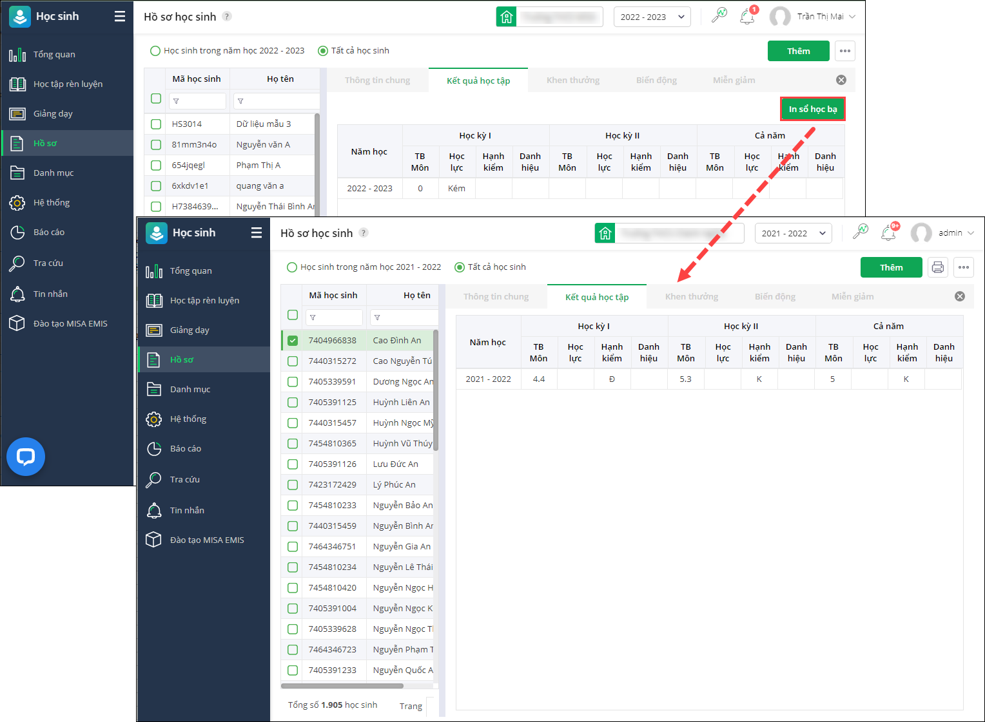Image resolution: width=985 pixels, height=722 pixels.
Task: Open Danh mục folder in back window sidebar
Action: [17, 173]
